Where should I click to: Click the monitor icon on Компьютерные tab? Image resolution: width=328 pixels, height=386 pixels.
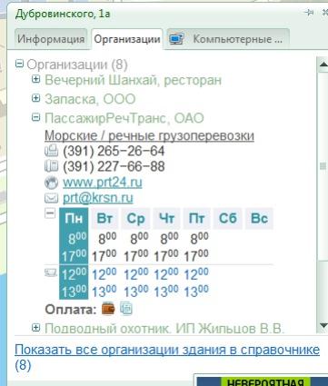click(x=176, y=39)
